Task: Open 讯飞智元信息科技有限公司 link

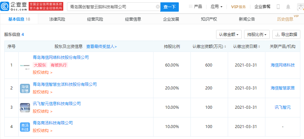Action: click(57, 103)
